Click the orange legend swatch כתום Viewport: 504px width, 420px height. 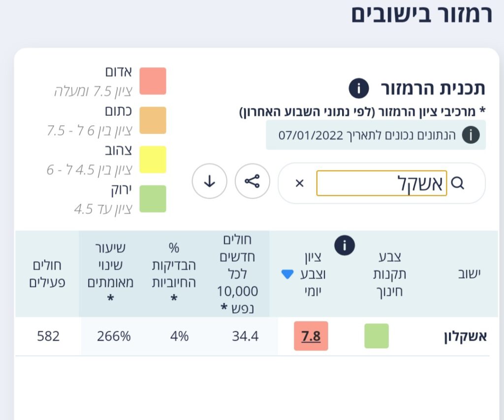tap(153, 120)
